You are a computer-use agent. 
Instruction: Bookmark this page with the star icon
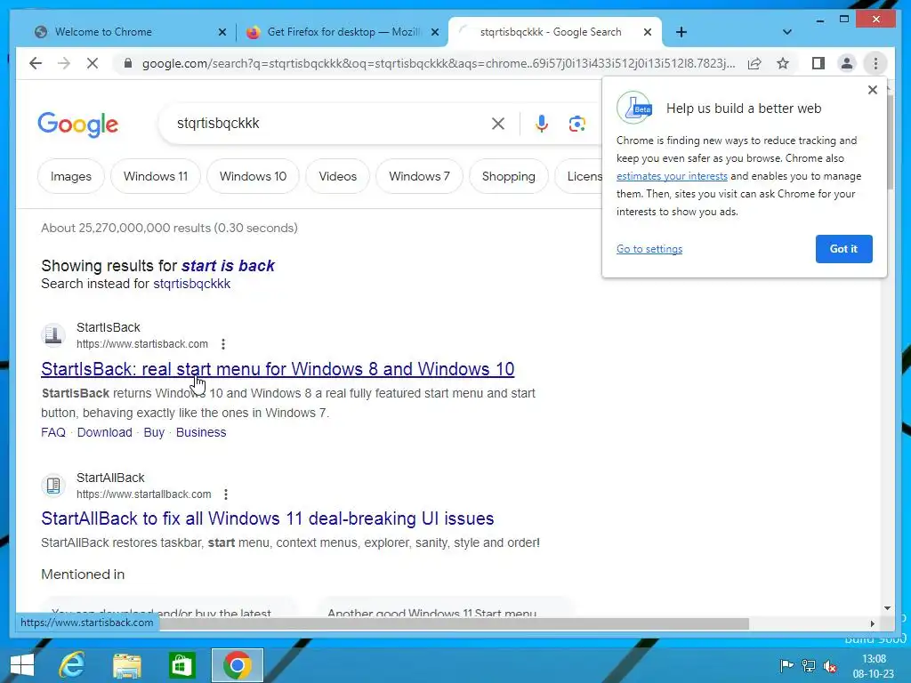783,63
